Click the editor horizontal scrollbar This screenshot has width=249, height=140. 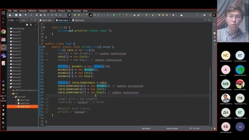tap(127, 126)
